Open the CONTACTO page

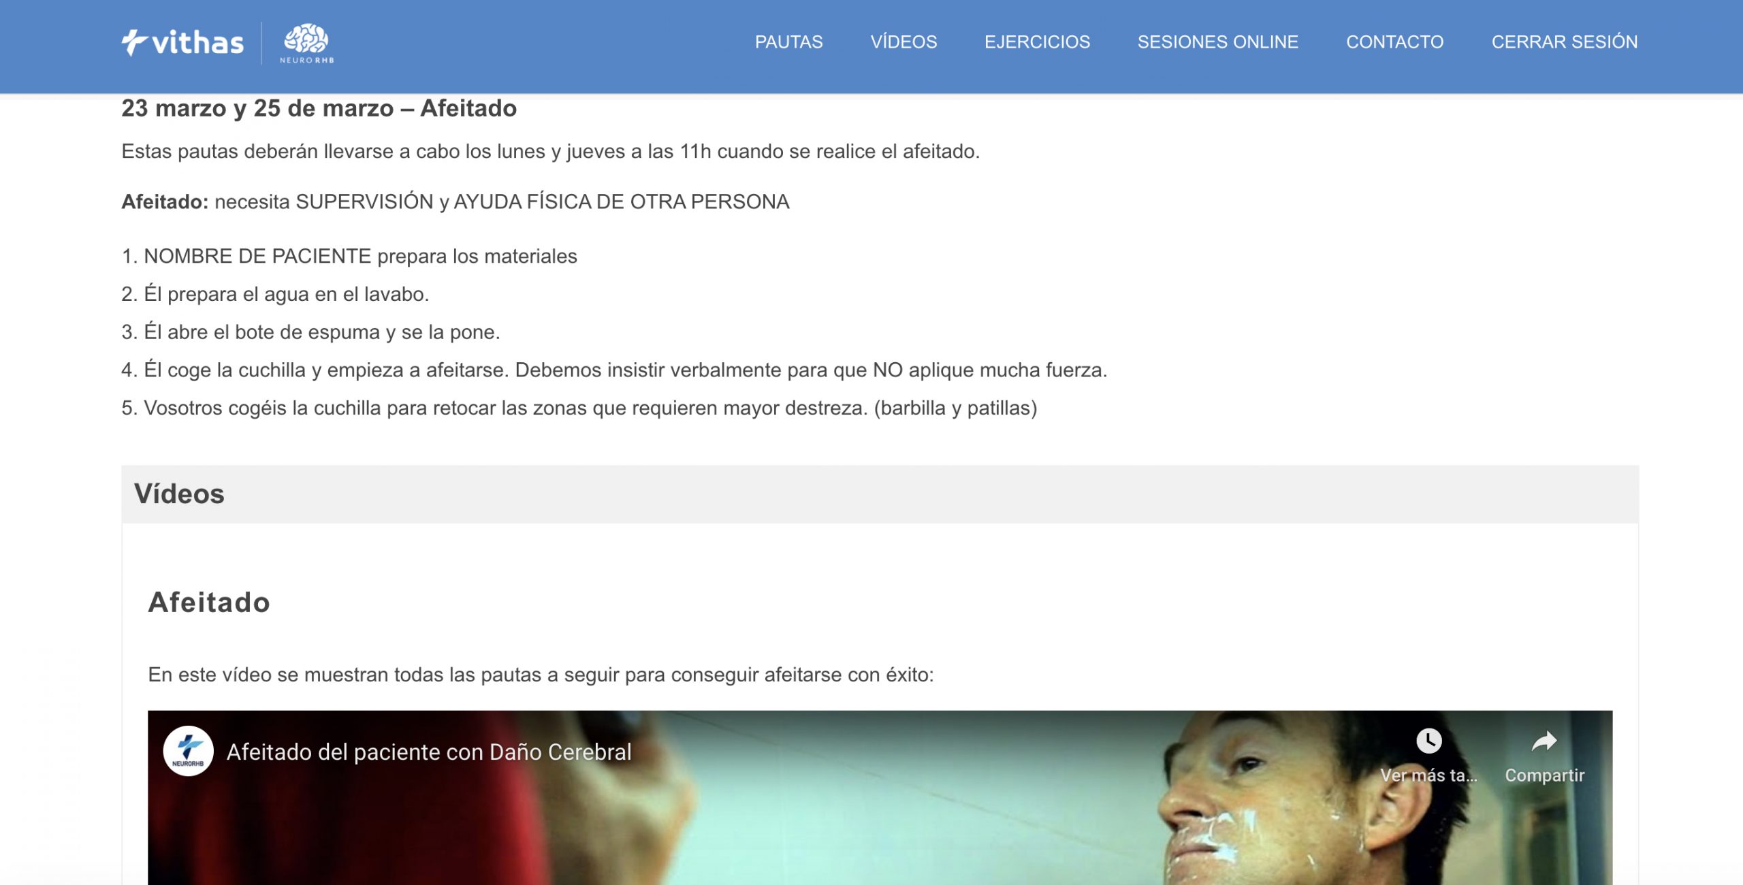tap(1394, 42)
